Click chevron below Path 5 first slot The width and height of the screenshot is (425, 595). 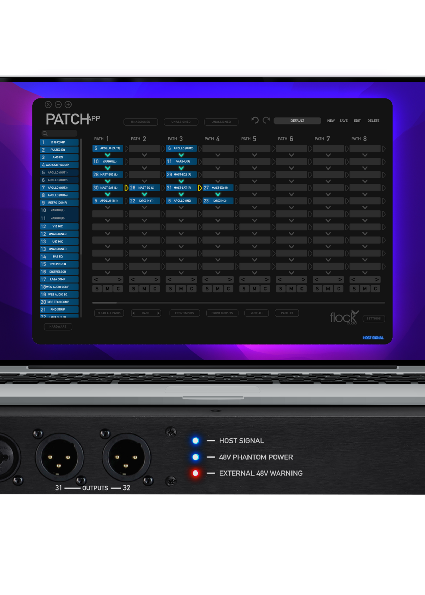[255, 155]
